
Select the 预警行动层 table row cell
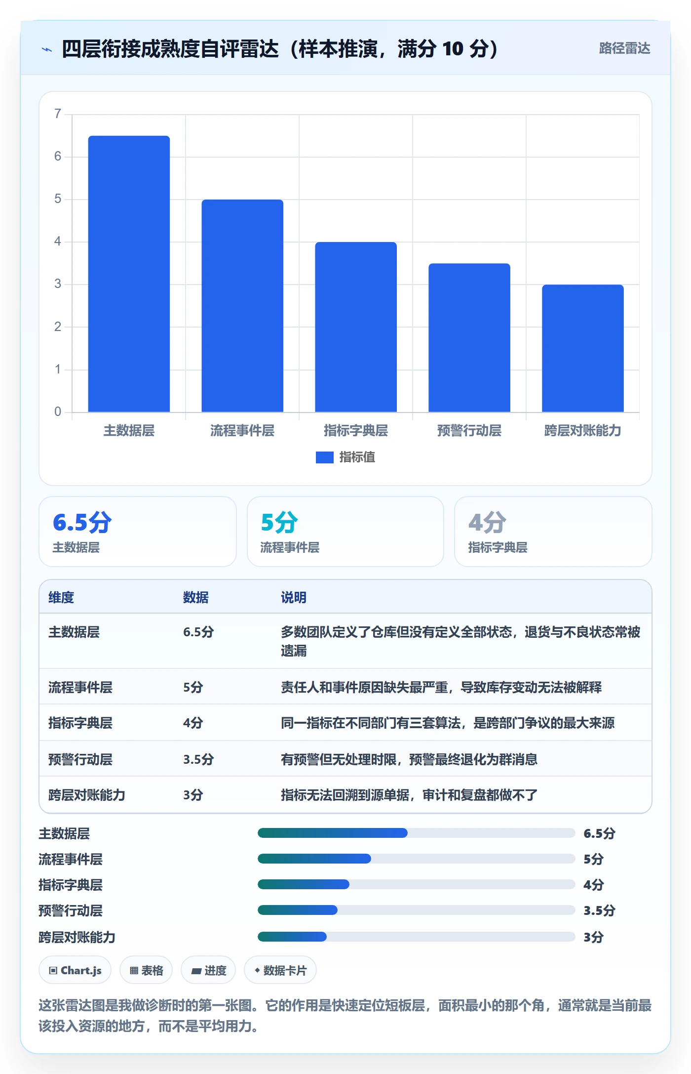pos(80,759)
